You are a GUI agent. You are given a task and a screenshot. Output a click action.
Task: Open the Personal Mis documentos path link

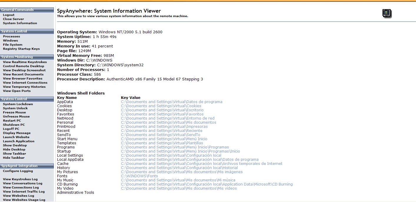pyautogui.click(x=169, y=122)
